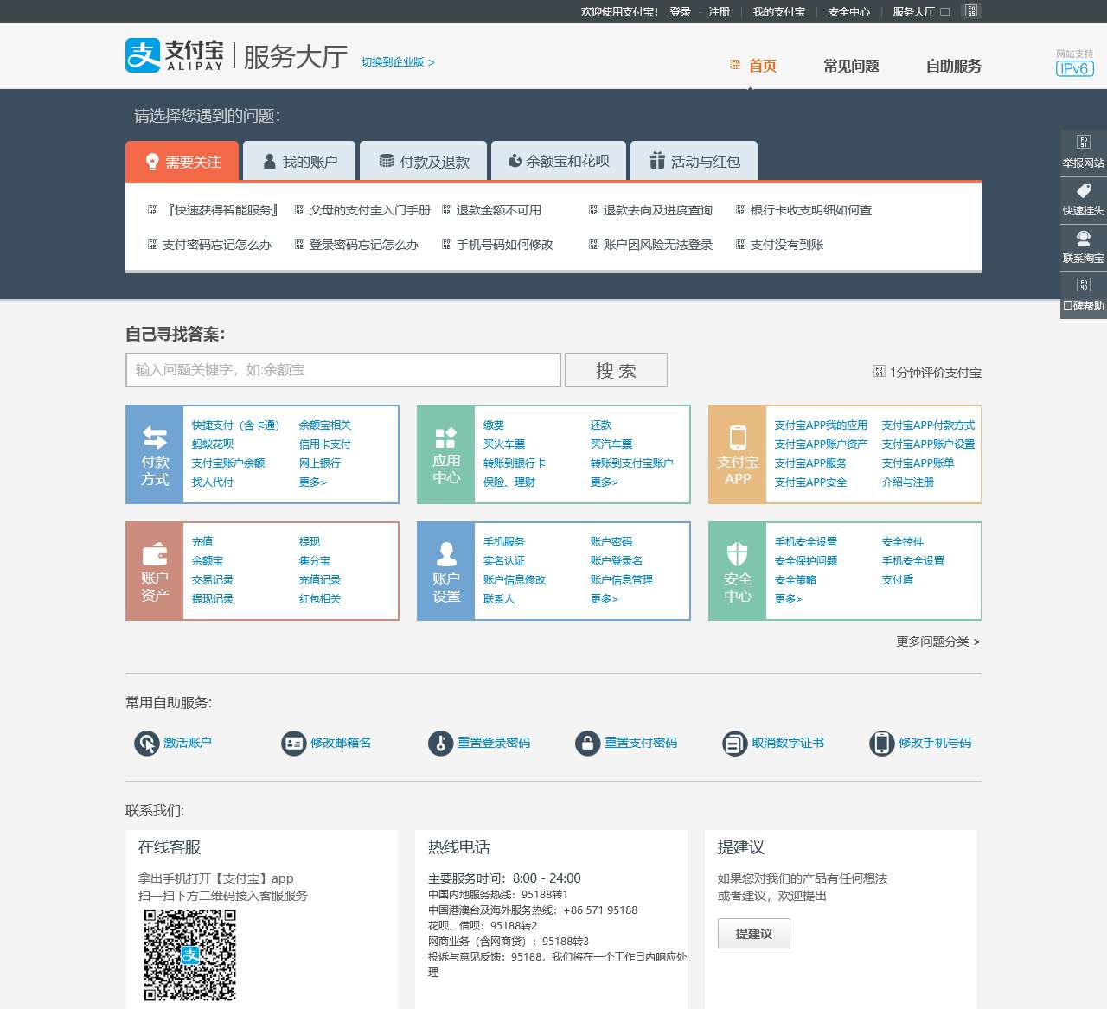
Task: Open 银行卡收支明细如何查 link
Action: [x=811, y=210]
